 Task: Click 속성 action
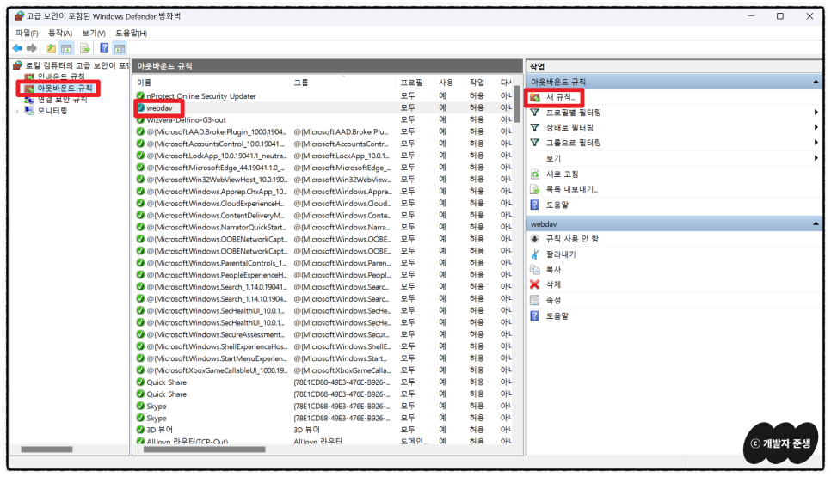[553, 300]
